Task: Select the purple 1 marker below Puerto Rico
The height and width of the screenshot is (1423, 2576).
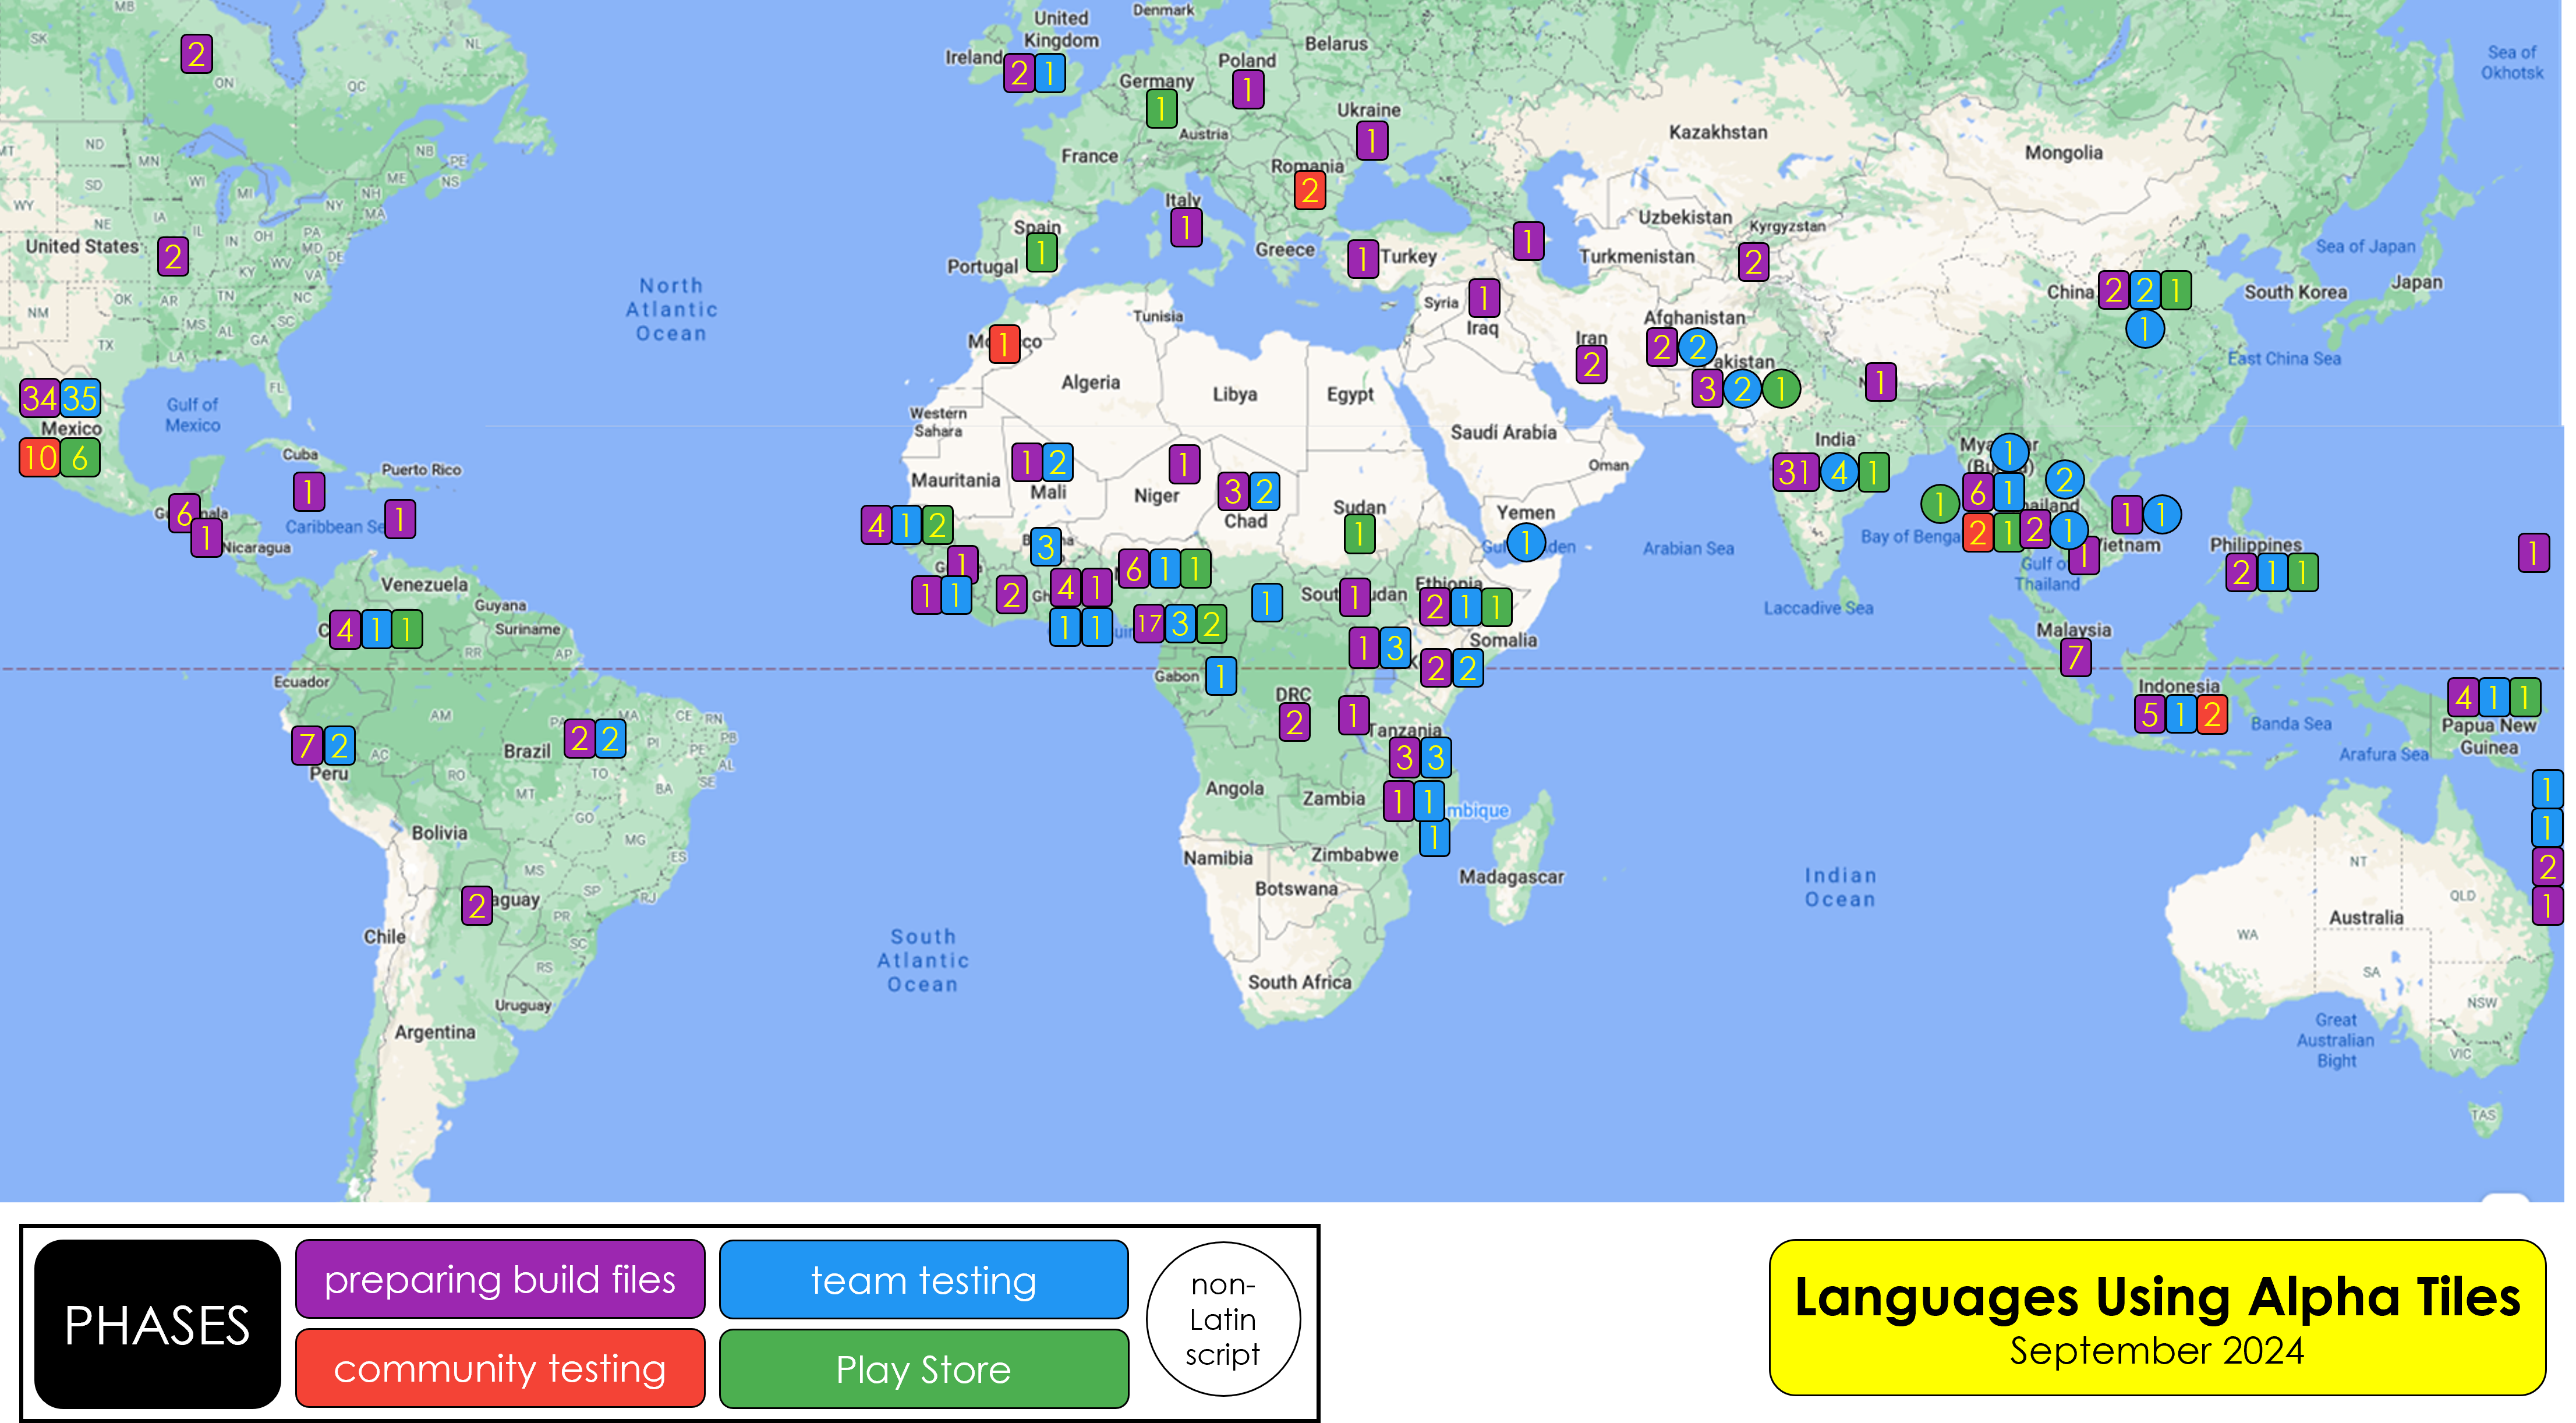Action: pyautogui.click(x=400, y=519)
